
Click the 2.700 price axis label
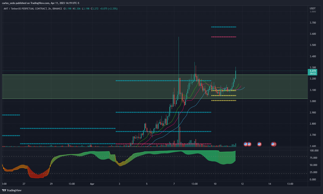point(313,135)
